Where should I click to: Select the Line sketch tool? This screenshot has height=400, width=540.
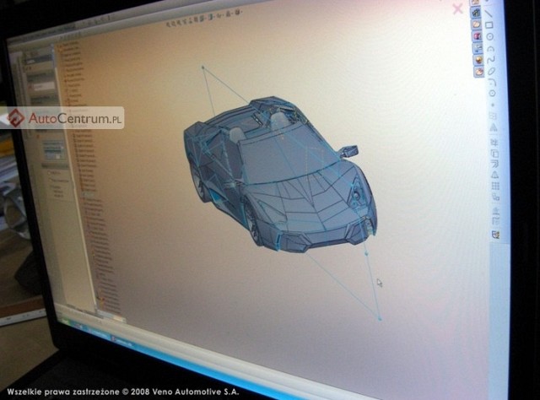(489, 14)
